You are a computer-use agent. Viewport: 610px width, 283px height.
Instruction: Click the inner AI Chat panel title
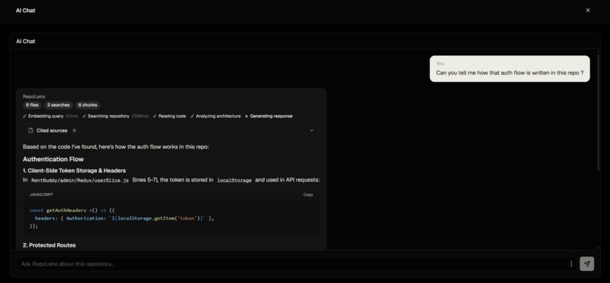[x=26, y=41]
